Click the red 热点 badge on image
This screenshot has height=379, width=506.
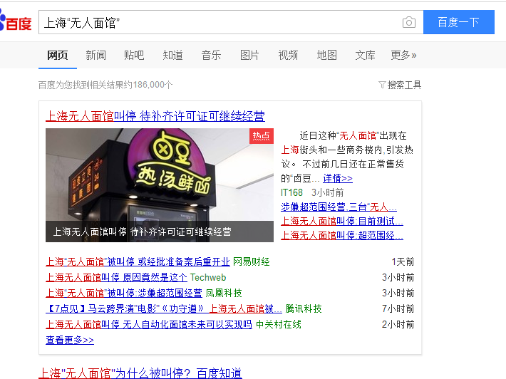click(262, 136)
